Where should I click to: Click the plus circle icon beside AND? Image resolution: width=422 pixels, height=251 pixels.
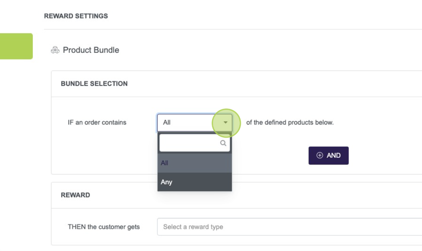[320, 155]
